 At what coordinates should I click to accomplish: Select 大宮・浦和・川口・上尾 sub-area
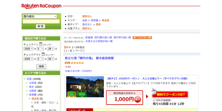tap(45, 105)
